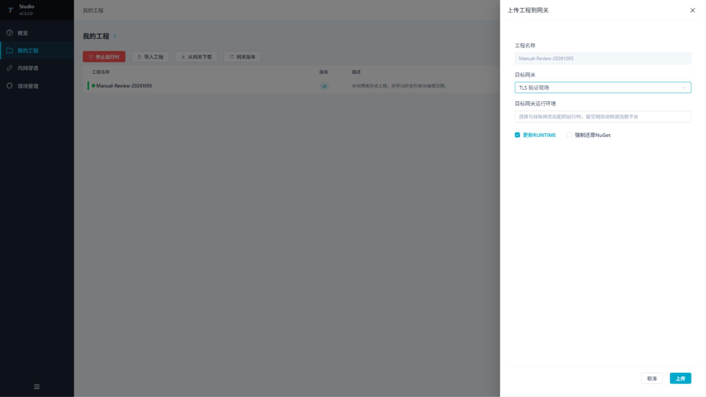The width and height of the screenshot is (706, 397).
Task: Enable the 强制还原NuGet checkbox
Action: tap(569, 135)
